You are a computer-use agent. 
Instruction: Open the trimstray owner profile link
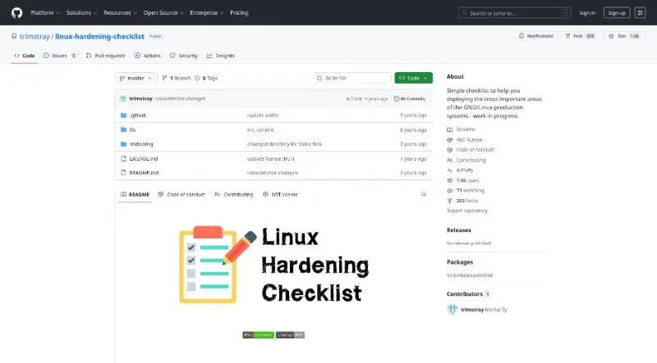coord(34,36)
